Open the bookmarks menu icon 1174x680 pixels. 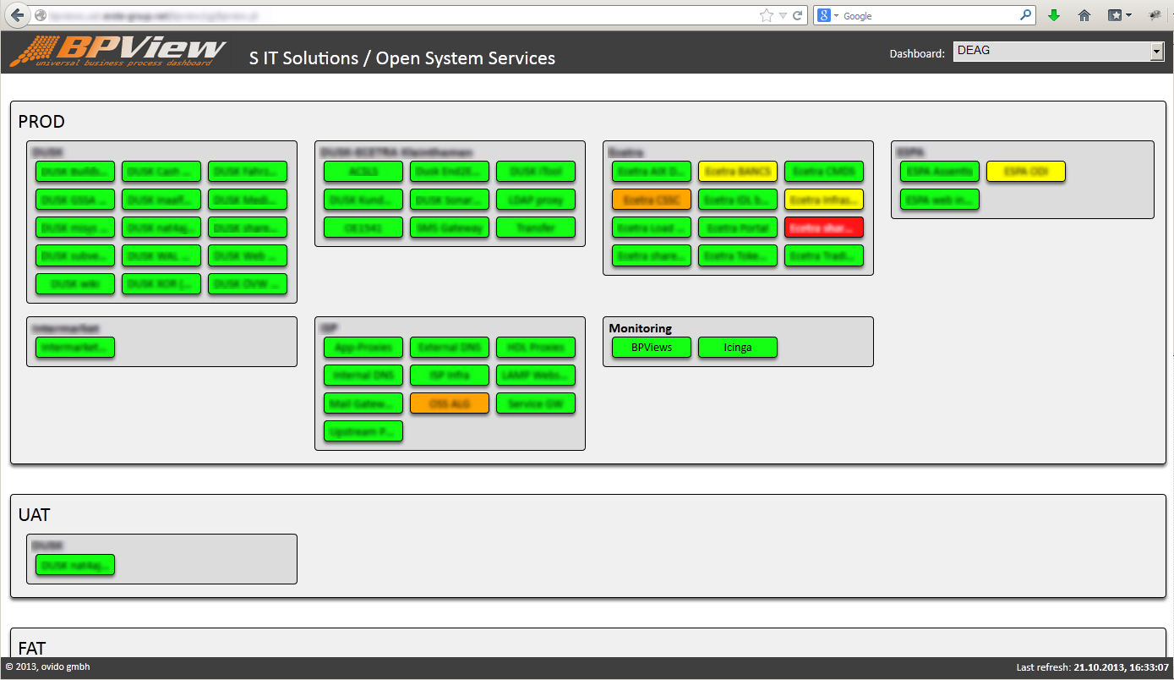[1119, 15]
